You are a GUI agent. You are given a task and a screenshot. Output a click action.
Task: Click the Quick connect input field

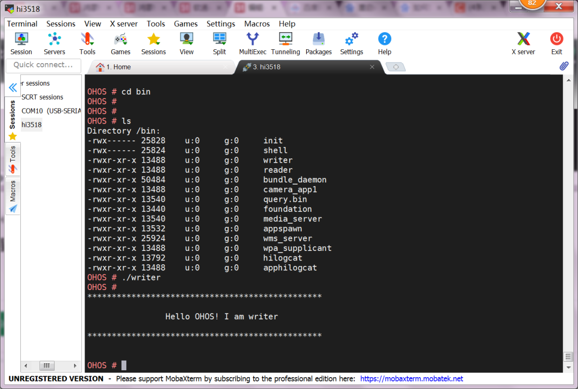click(x=43, y=65)
